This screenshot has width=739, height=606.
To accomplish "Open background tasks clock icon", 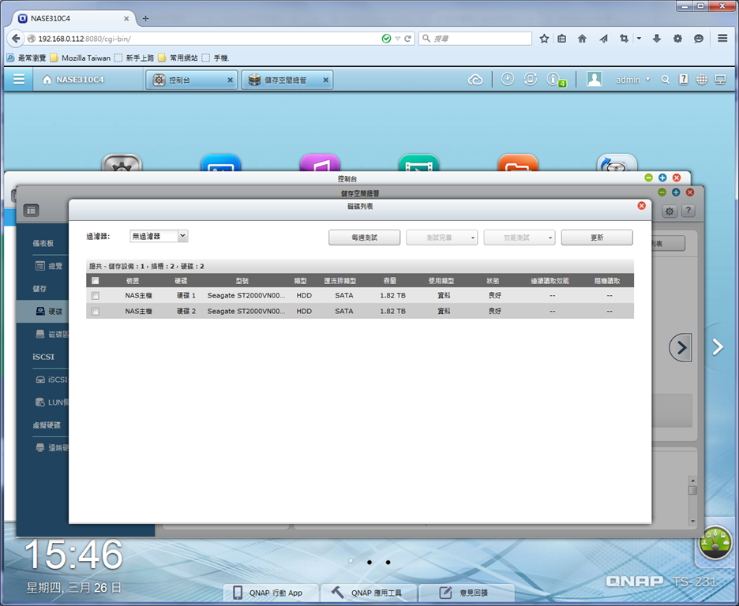I will coord(507,79).
